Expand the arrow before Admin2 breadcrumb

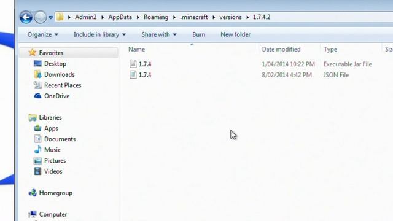(69, 17)
